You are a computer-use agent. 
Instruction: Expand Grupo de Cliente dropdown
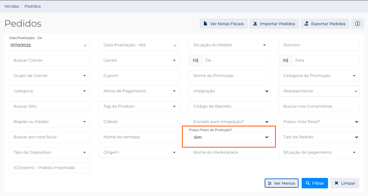[49, 76]
